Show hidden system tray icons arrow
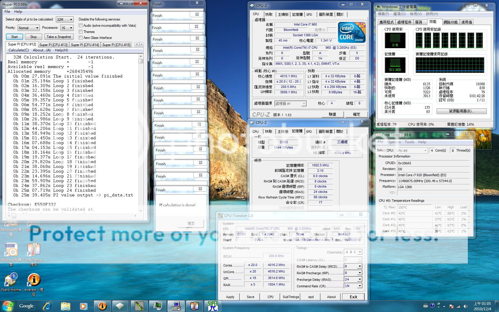This screenshot has width=499, height=312. point(444,306)
